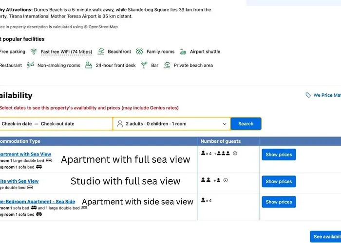The height and width of the screenshot is (243, 341).
Task: Click the Private beach area icon
Action: point(167,65)
